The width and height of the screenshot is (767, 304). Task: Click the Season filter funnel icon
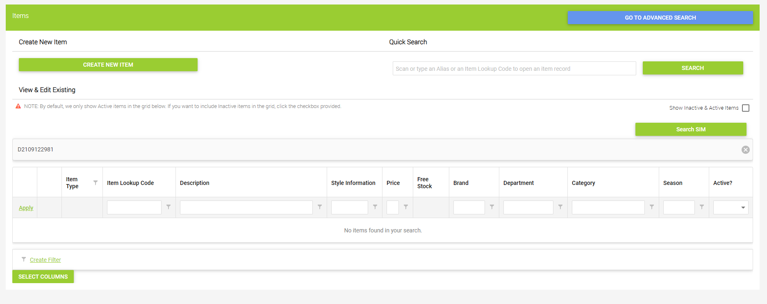coord(702,207)
